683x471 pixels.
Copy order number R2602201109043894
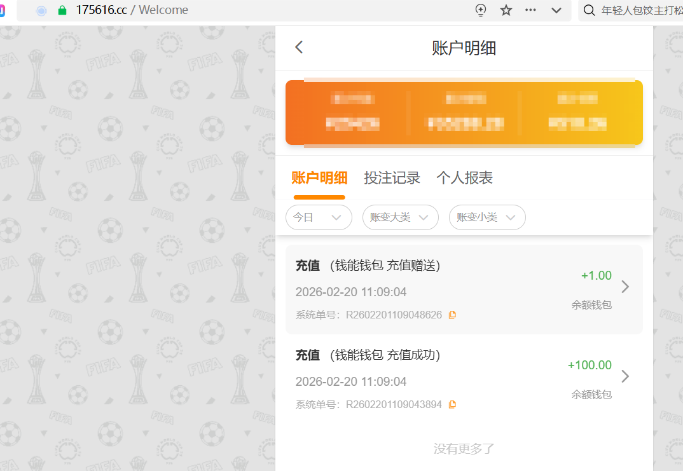pos(453,404)
